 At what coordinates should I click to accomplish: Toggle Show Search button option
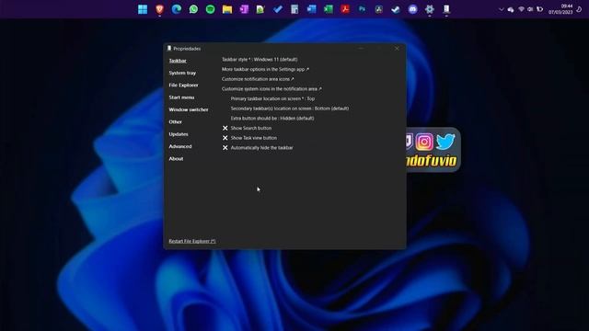247,128
